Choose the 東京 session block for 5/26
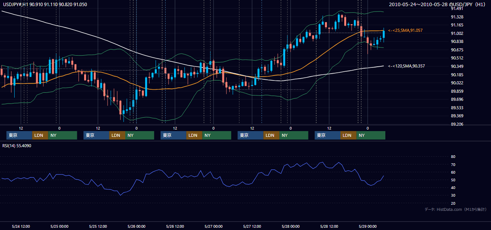 pyautogui.click(x=173, y=135)
